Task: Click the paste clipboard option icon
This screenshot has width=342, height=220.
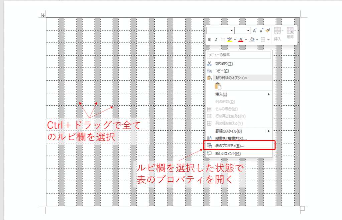Action: point(218,86)
